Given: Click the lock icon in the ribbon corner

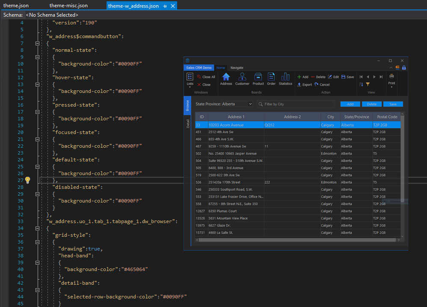Looking at the screenshot, I should tap(404, 68).
